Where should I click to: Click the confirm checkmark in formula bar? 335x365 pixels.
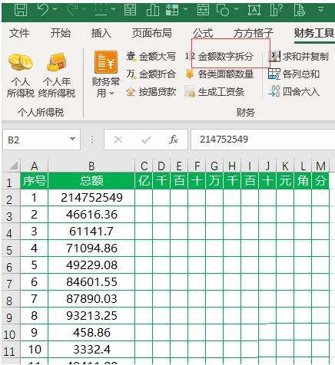pos(146,140)
